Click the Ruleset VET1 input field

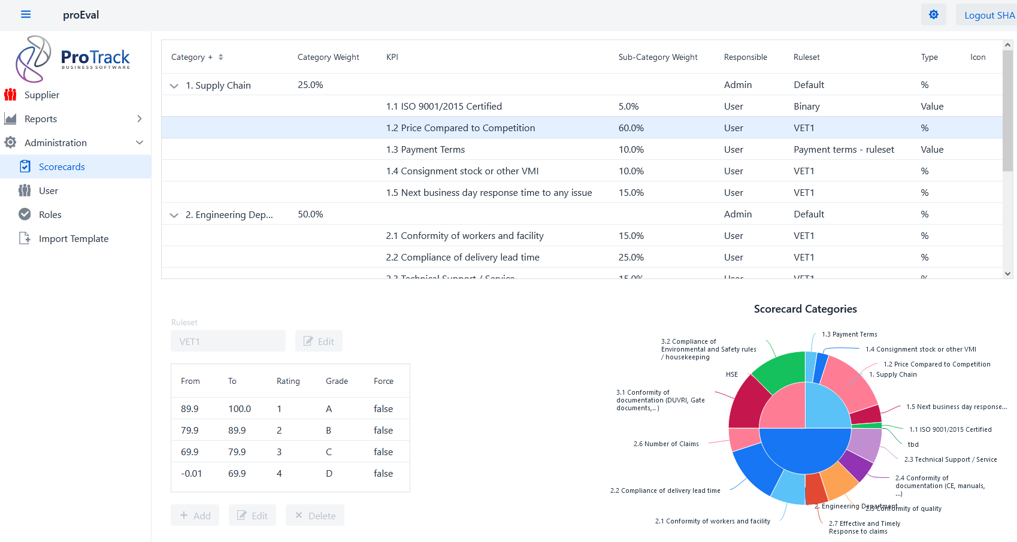pyautogui.click(x=228, y=341)
